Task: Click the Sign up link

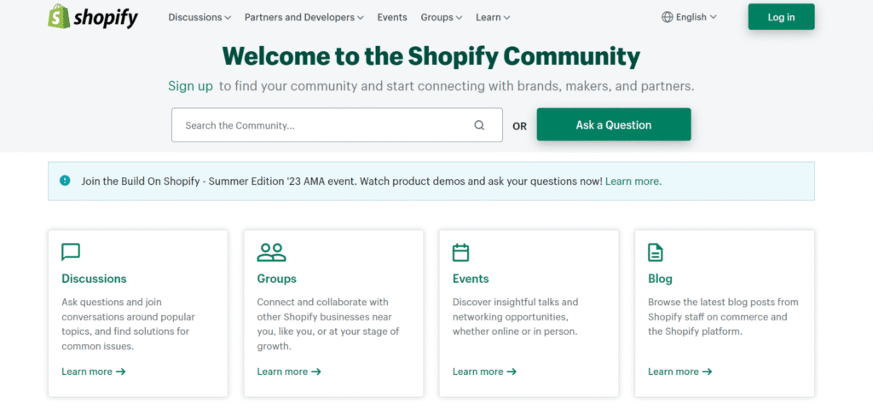Action: 190,86
